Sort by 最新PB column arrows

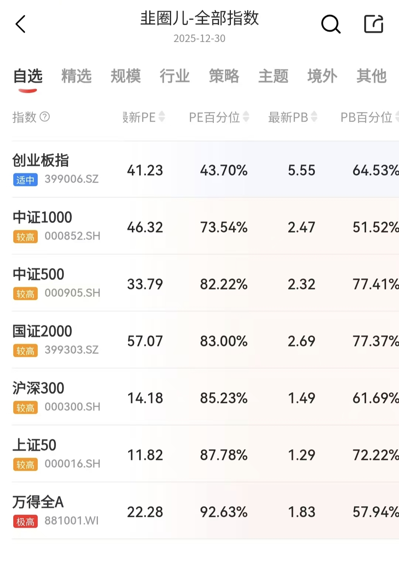(314, 117)
